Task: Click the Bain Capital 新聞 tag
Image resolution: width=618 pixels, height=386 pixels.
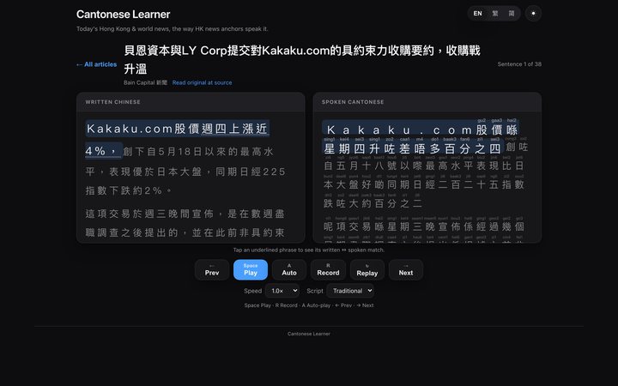Action: pyautogui.click(x=145, y=82)
